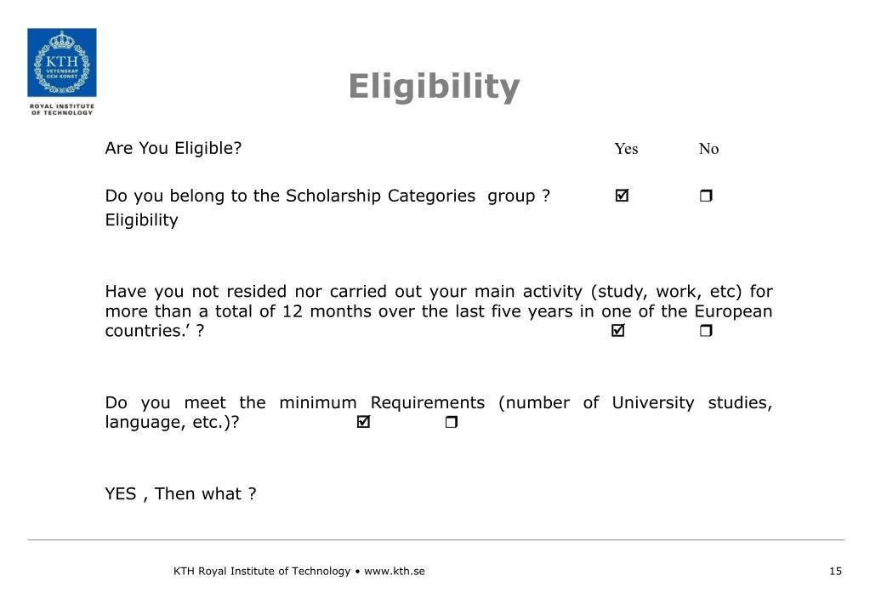Click the paragraph about residing in European countries
Screen dimensions: 870x615
click(438, 311)
